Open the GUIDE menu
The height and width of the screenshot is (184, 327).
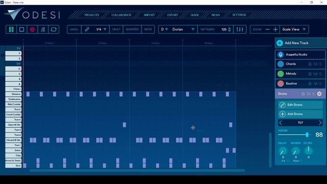pyautogui.click(x=195, y=15)
